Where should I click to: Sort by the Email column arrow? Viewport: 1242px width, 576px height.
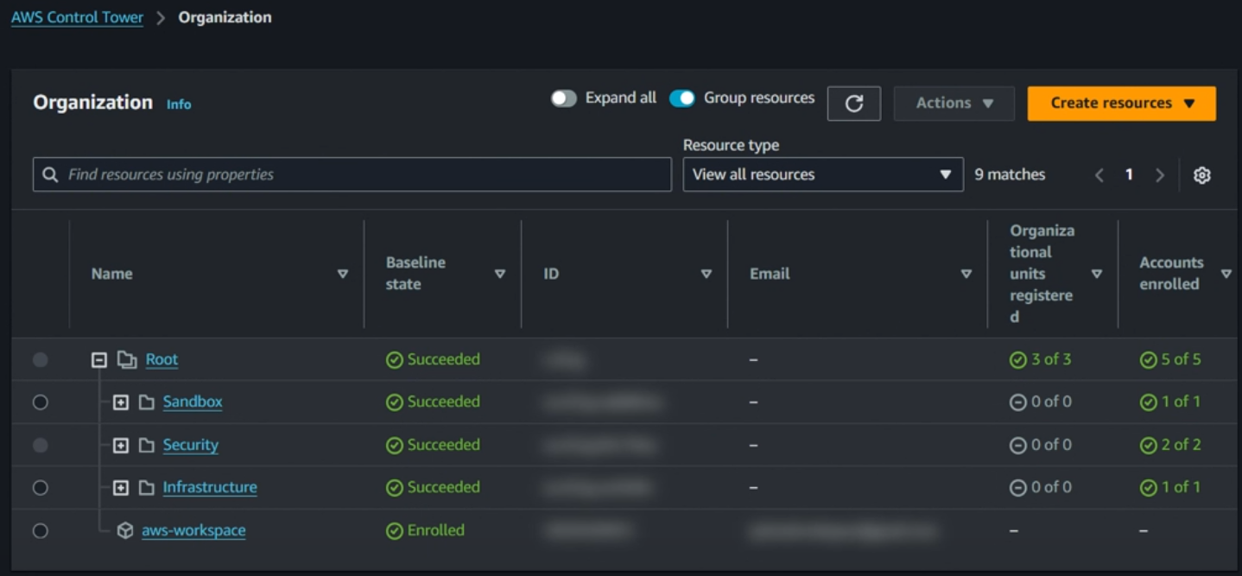[966, 274]
